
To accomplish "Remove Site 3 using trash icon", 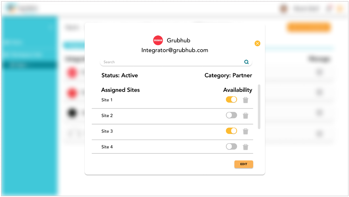I will [x=246, y=131].
